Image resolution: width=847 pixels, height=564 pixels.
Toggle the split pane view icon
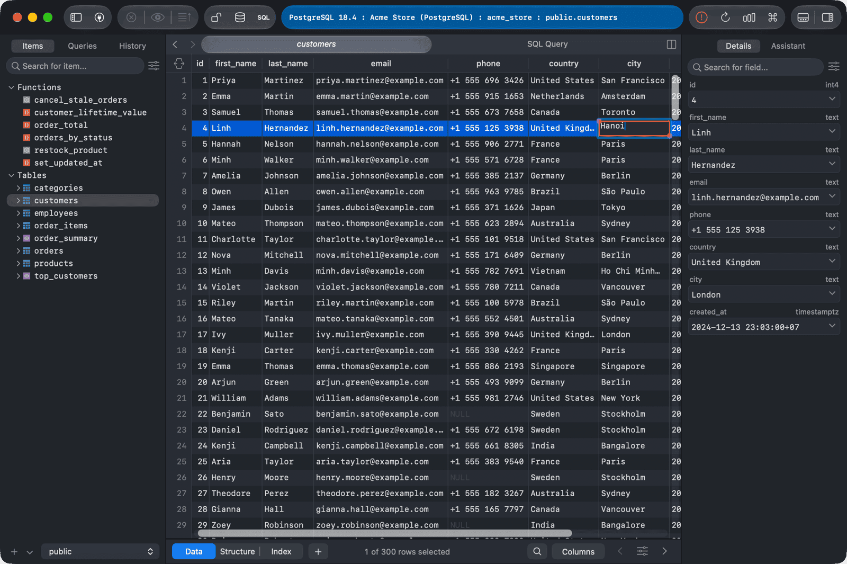pos(671,44)
